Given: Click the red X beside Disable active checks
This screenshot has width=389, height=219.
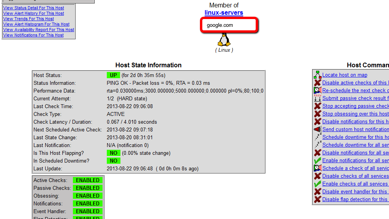Looking at the screenshot, I should [317, 82].
